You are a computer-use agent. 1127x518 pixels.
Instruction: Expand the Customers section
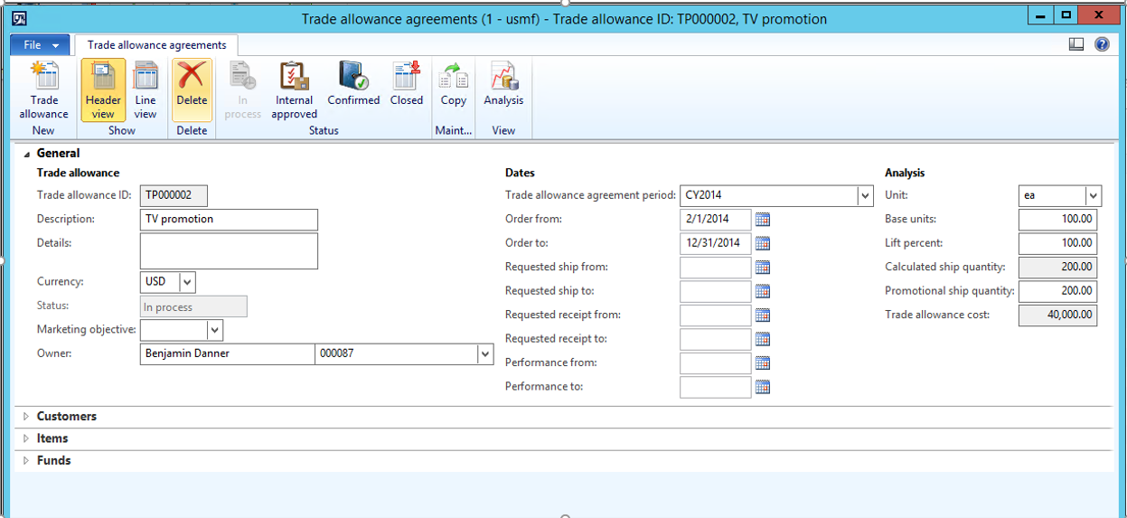[66, 417]
